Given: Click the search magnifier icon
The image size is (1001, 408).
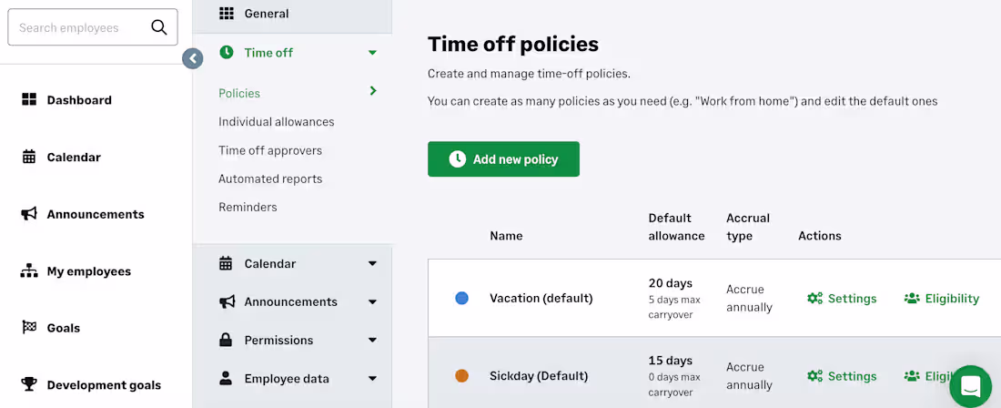Looking at the screenshot, I should tap(159, 27).
